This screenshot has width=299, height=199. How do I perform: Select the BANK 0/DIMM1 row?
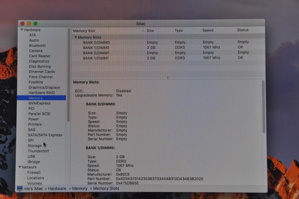coord(168,53)
